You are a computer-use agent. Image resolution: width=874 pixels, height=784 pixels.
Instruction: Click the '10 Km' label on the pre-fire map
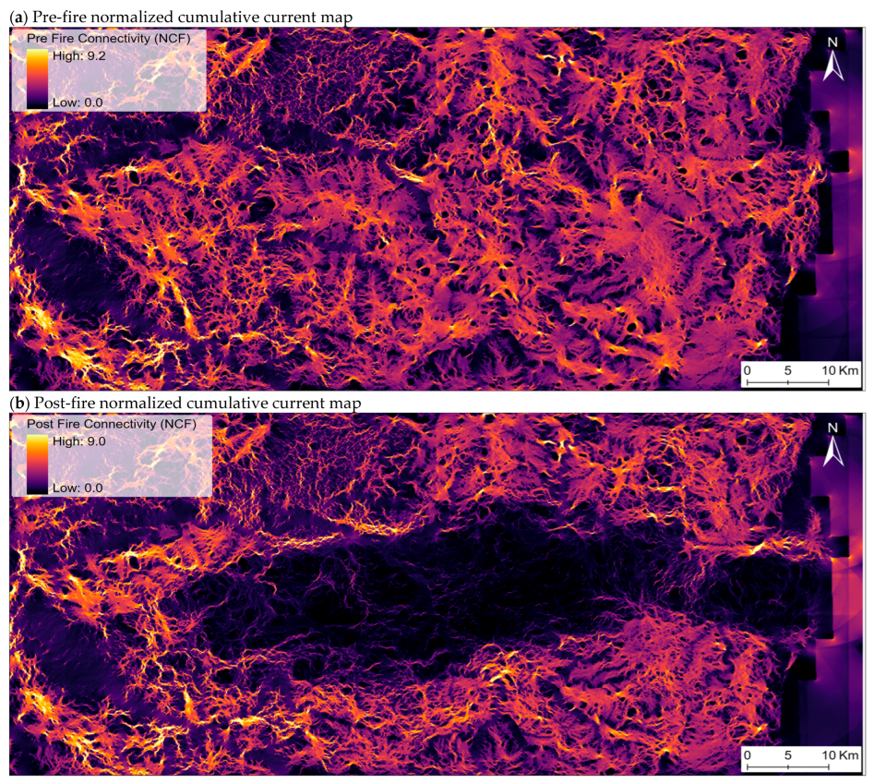[841, 369]
